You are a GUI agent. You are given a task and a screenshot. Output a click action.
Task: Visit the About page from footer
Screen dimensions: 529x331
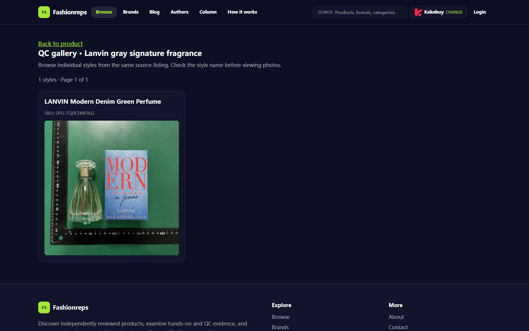coord(396,317)
